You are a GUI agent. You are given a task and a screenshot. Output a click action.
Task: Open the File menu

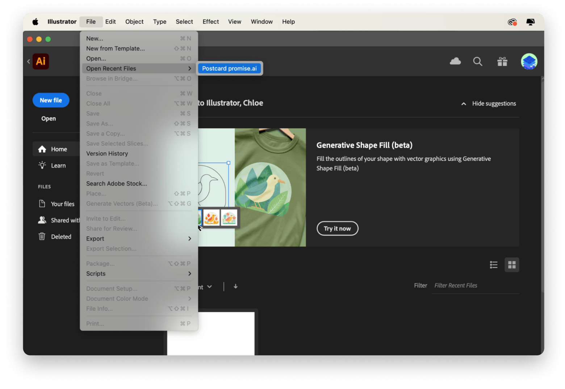91,22
